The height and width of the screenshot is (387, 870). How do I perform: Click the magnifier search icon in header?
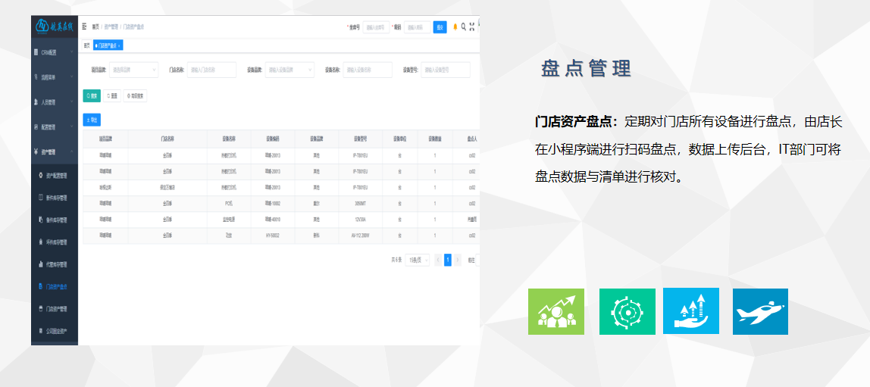[x=464, y=27]
